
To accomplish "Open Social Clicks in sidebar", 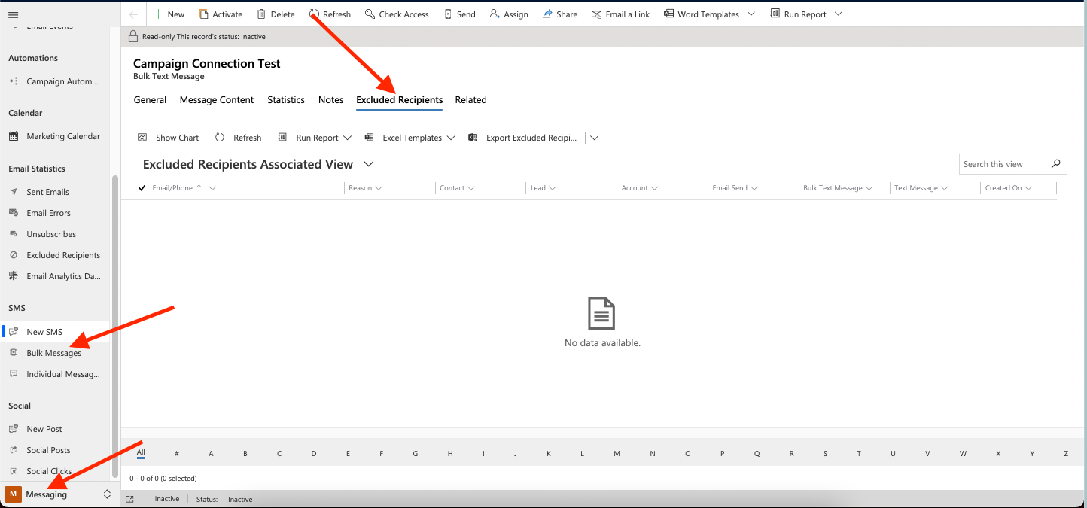I will point(55,471).
